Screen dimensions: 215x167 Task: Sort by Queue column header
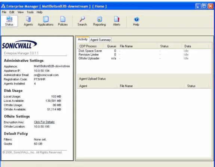(110, 46)
